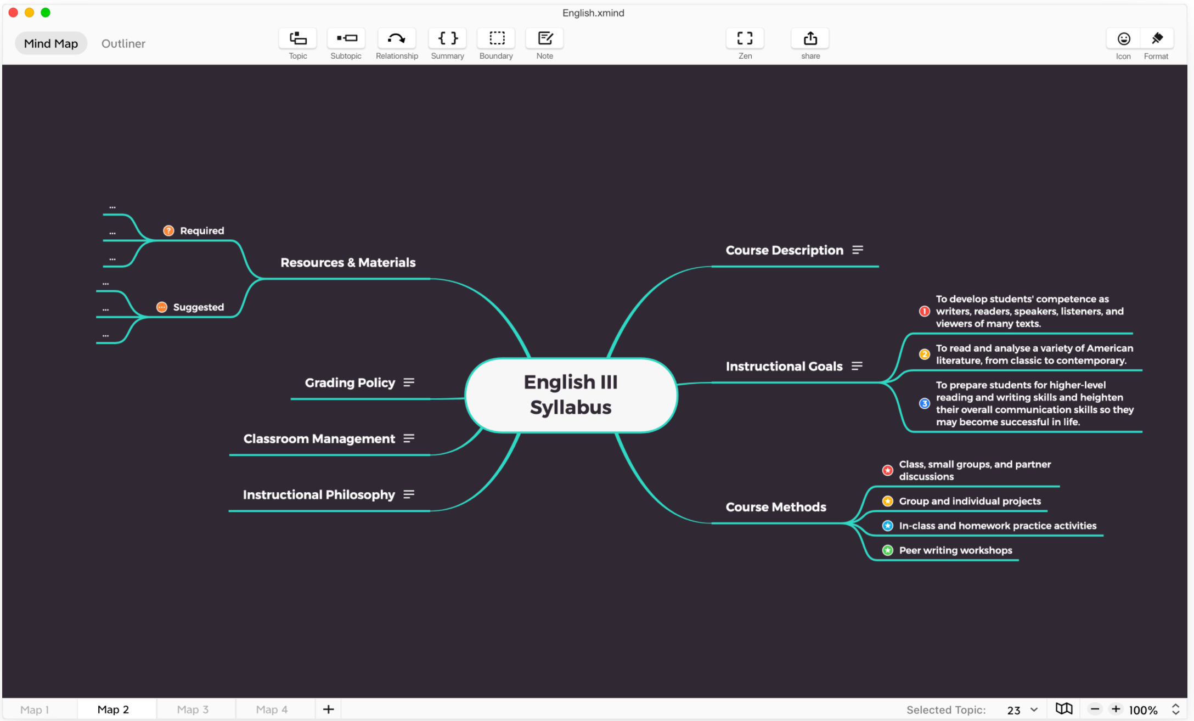The height and width of the screenshot is (721, 1194).
Task: Add a new sheet with plus button
Action: (x=329, y=709)
